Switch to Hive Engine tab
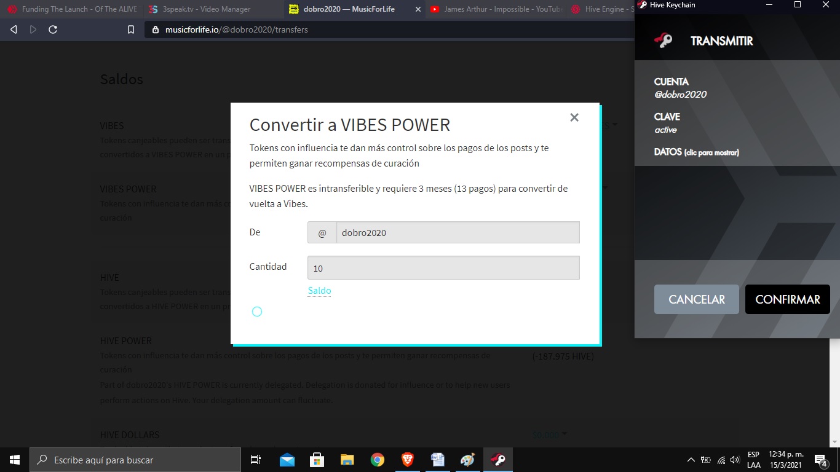The height and width of the screenshot is (472, 840). [601, 9]
